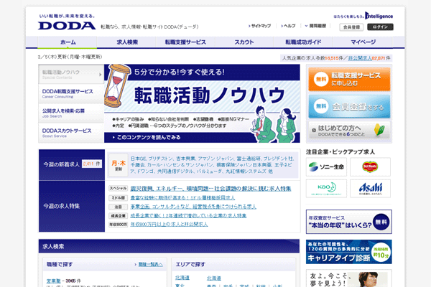
Task: Click the 注目 tag label
Action: [x=118, y=207]
